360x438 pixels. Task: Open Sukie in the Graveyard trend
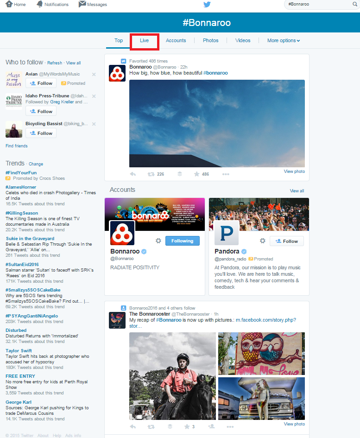[x=30, y=238]
